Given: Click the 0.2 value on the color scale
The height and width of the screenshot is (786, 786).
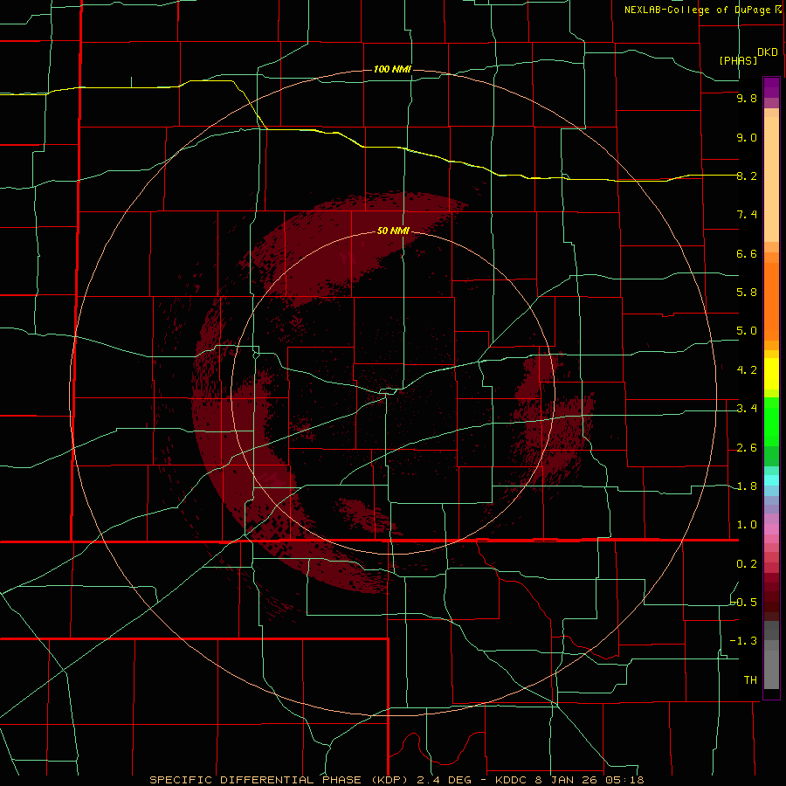Looking at the screenshot, I should (x=747, y=564).
